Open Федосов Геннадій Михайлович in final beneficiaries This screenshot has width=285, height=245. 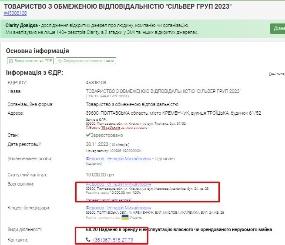tap(118, 208)
